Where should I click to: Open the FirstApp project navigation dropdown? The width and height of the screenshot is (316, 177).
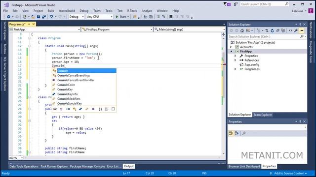(44, 29)
